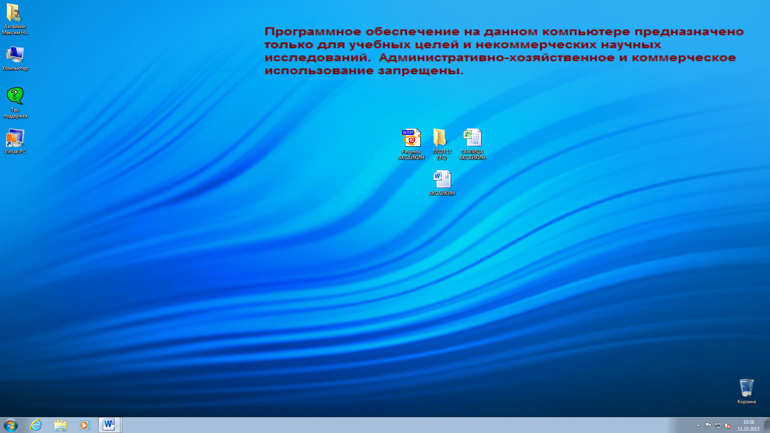Select the Virtual PC shortcut icon
This screenshot has width=770, height=433.
[x=15, y=141]
